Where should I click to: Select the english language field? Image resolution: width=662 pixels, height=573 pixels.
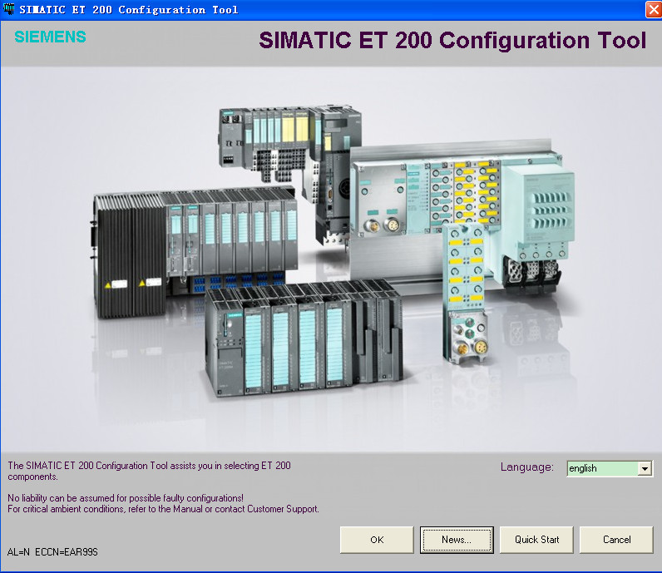click(x=601, y=469)
